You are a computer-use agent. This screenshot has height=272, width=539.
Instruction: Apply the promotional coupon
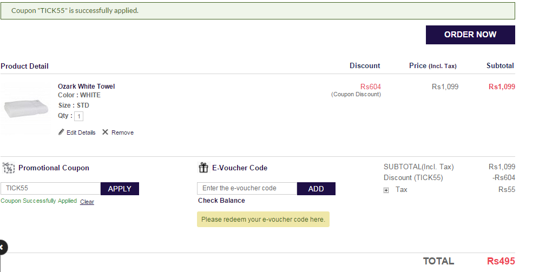pos(120,189)
